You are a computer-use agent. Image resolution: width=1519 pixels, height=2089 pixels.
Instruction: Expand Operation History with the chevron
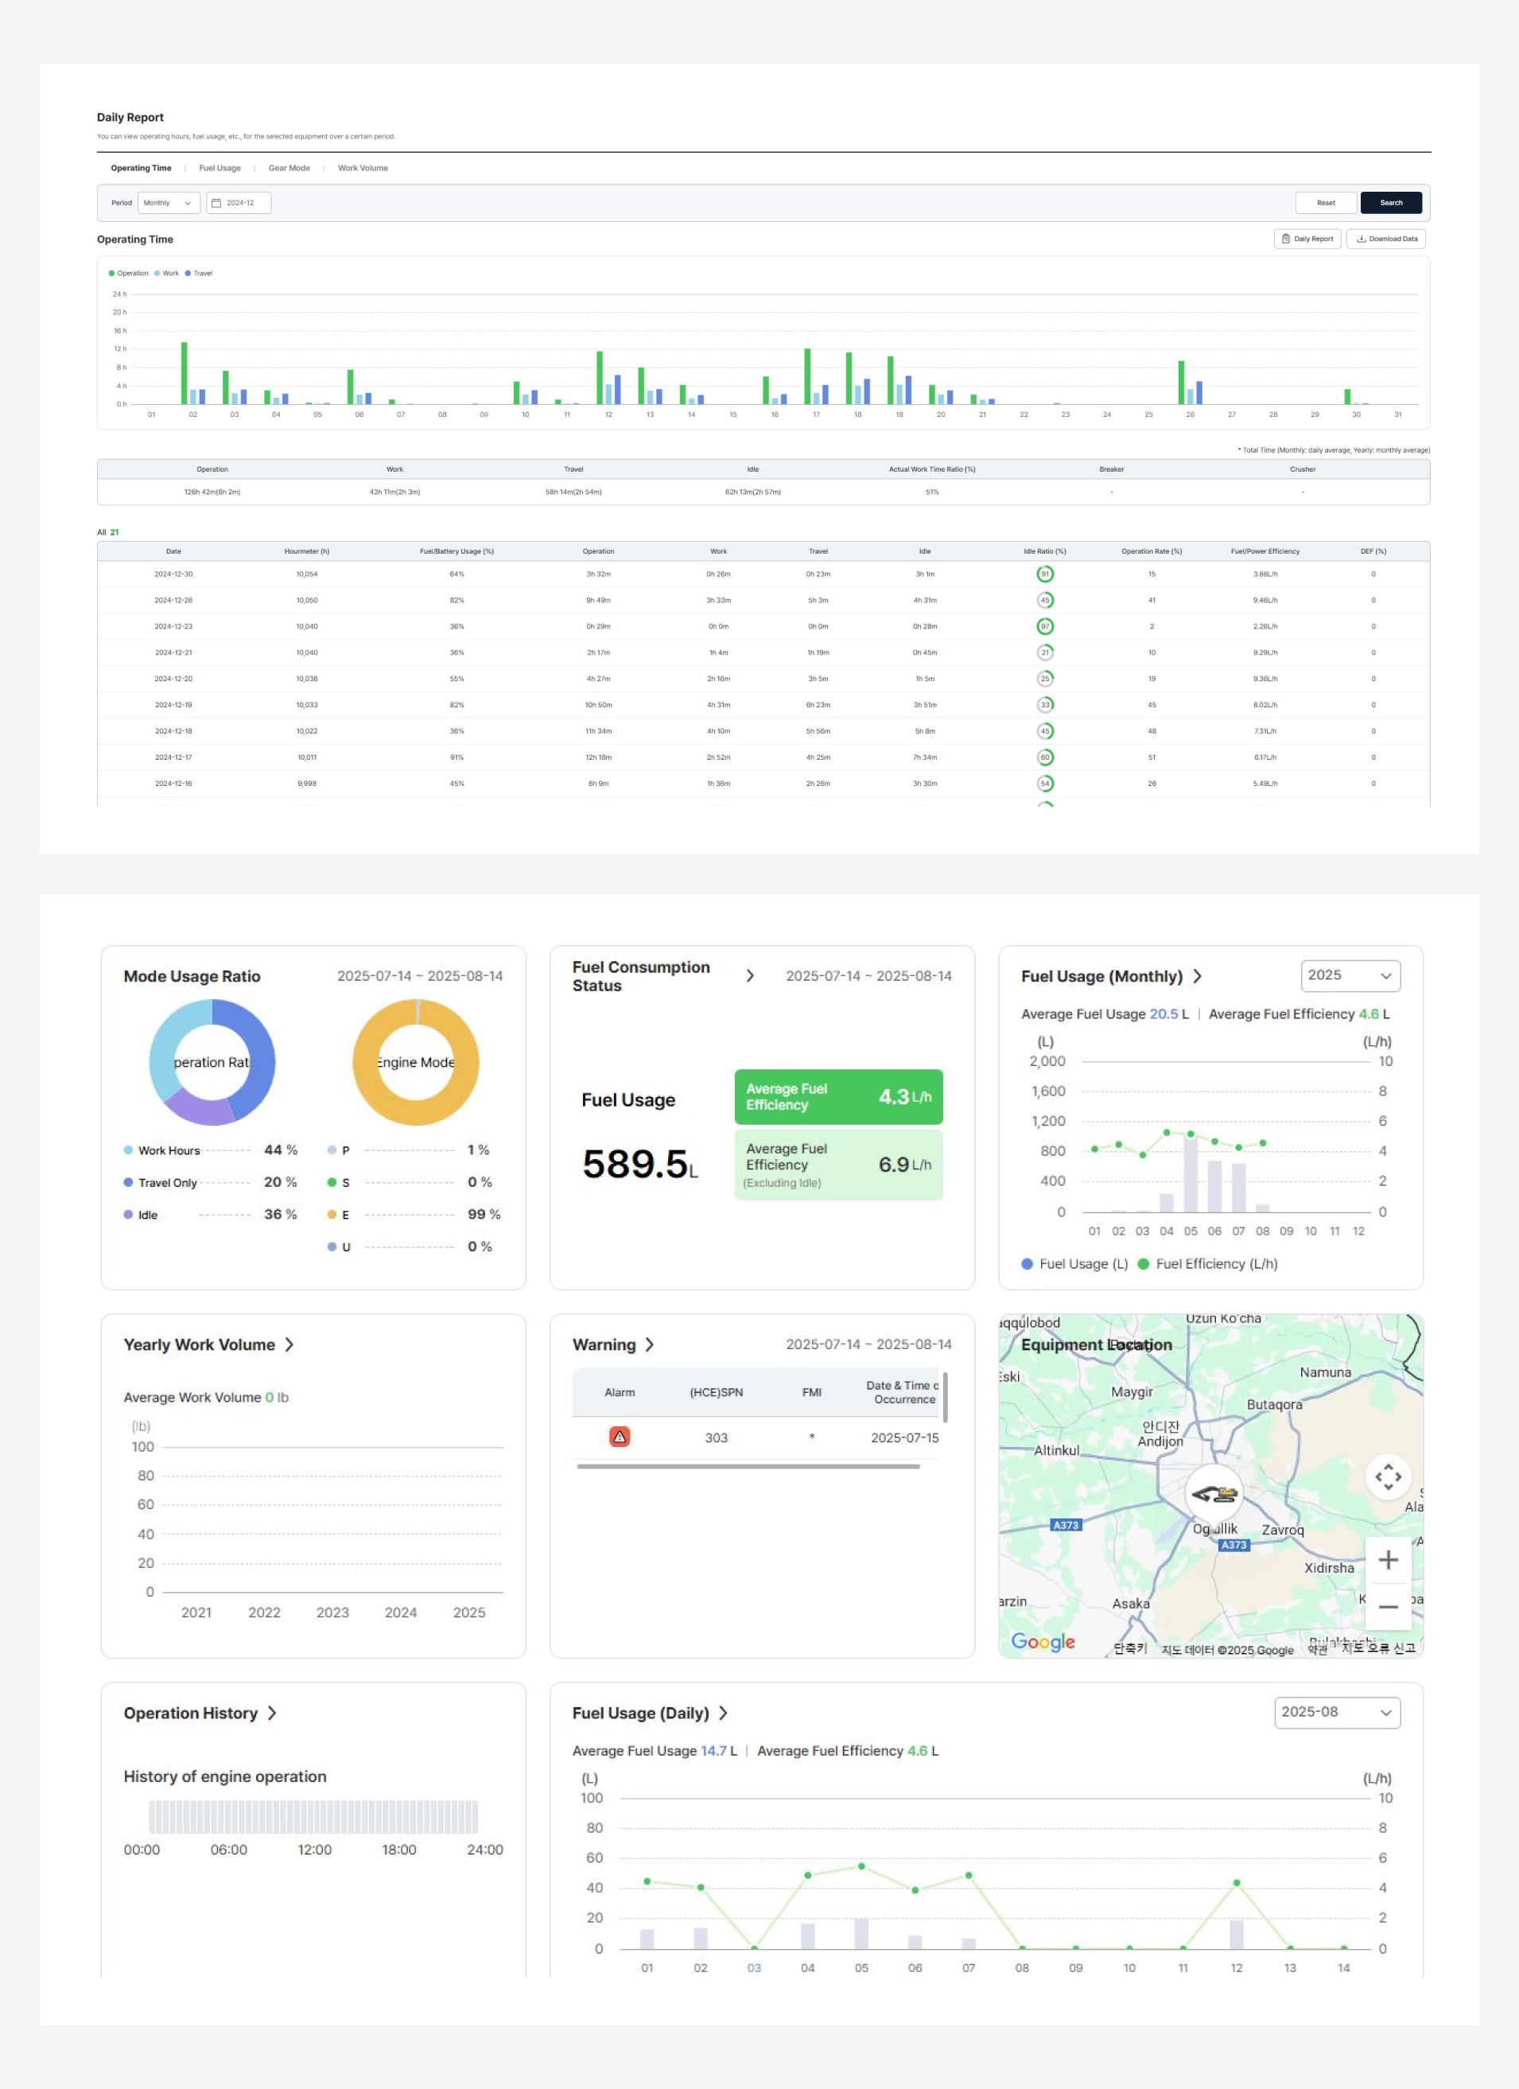tap(271, 1714)
